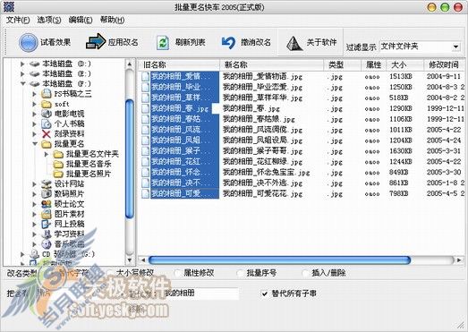Expand the 设计网站 folder node
The height and width of the screenshot is (332, 468).
pyautogui.click(x=34, y=184)
